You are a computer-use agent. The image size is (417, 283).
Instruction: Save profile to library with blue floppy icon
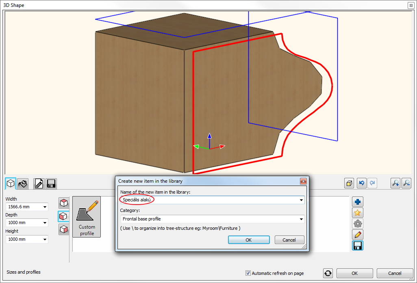click(358, 246)
